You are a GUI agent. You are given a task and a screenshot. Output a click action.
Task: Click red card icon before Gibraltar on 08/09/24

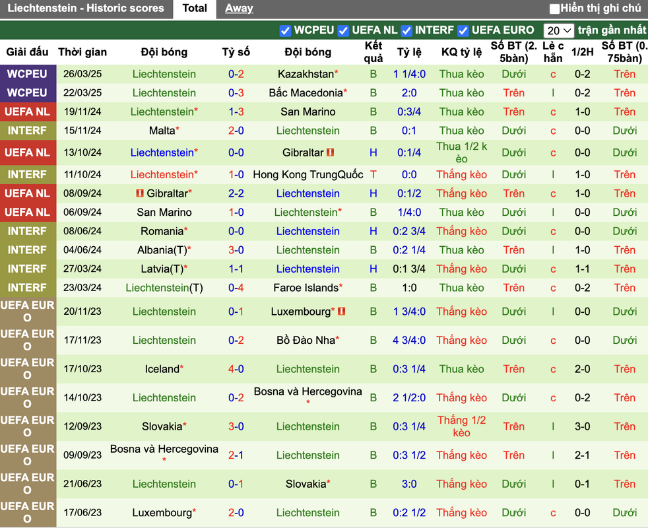[140, 193]
